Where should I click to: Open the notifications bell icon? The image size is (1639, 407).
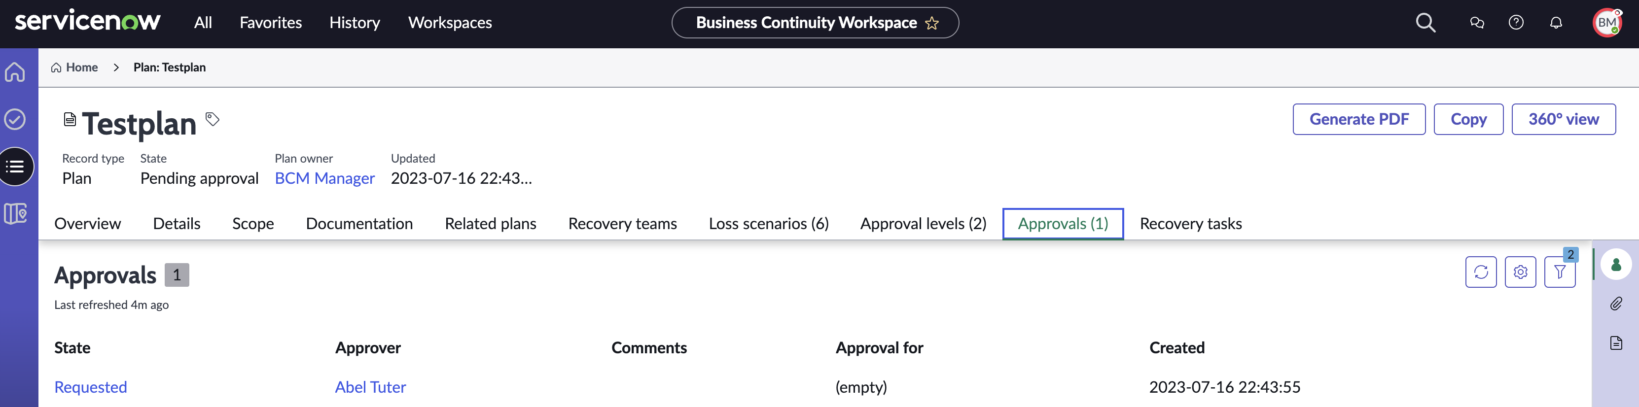(1556, 23)
